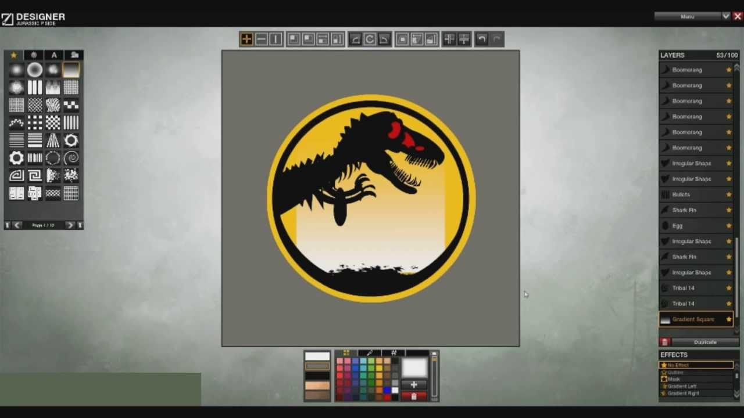Select the yellow palette swatch

click(x=379, y=368)
